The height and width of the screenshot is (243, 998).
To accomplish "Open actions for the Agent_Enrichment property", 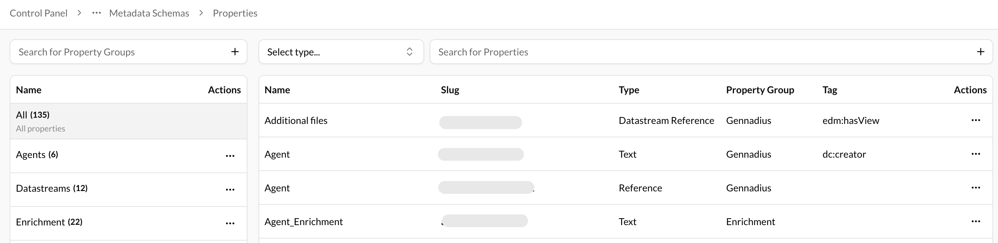I will click(976, 221).
